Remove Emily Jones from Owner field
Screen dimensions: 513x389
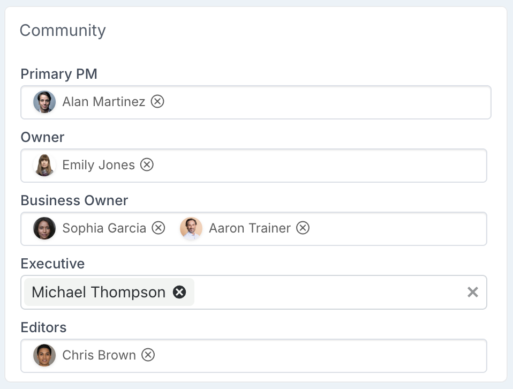coord(147,164)
